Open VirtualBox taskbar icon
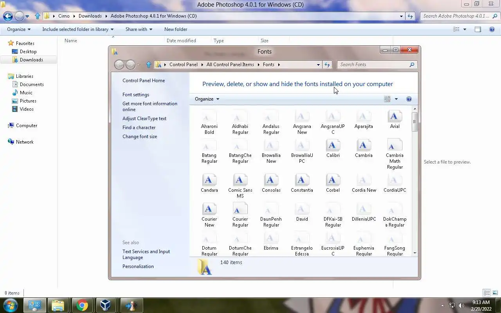Screen dimensions: 501x313 pos(105,305)
